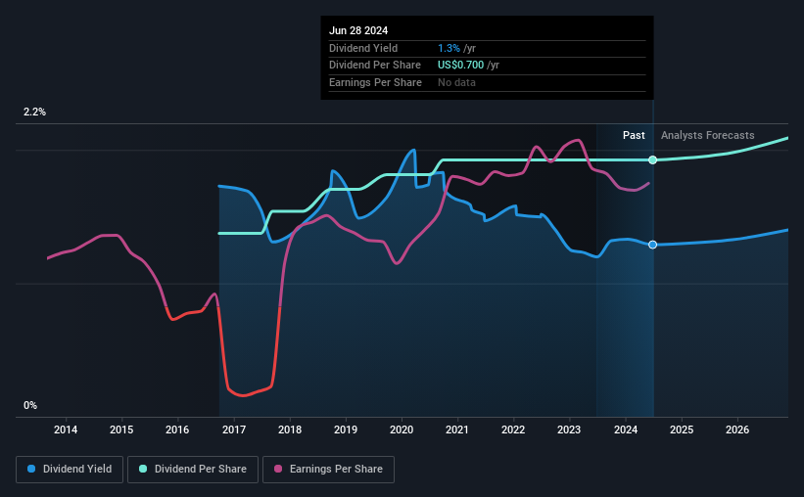Click the 2020 x-axis label
This screenshot has height=497, width=804.
point(402,429)
